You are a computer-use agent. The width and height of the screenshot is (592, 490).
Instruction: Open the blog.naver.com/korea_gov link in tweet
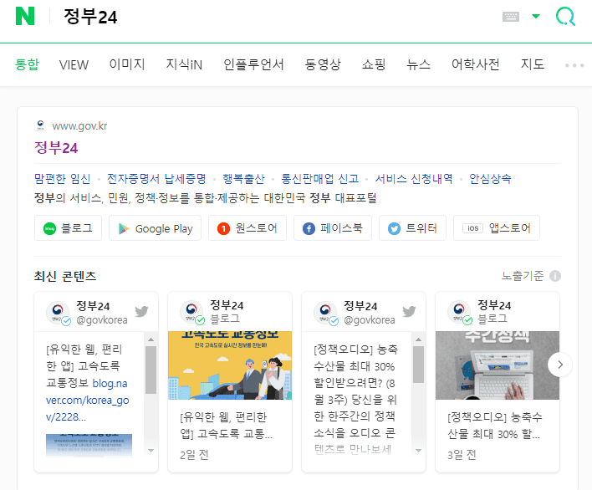coord(88,401)
